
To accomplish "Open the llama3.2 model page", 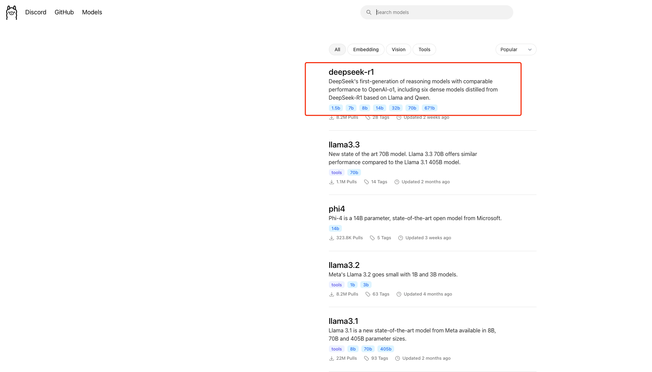I will click(x=344, y=265).
